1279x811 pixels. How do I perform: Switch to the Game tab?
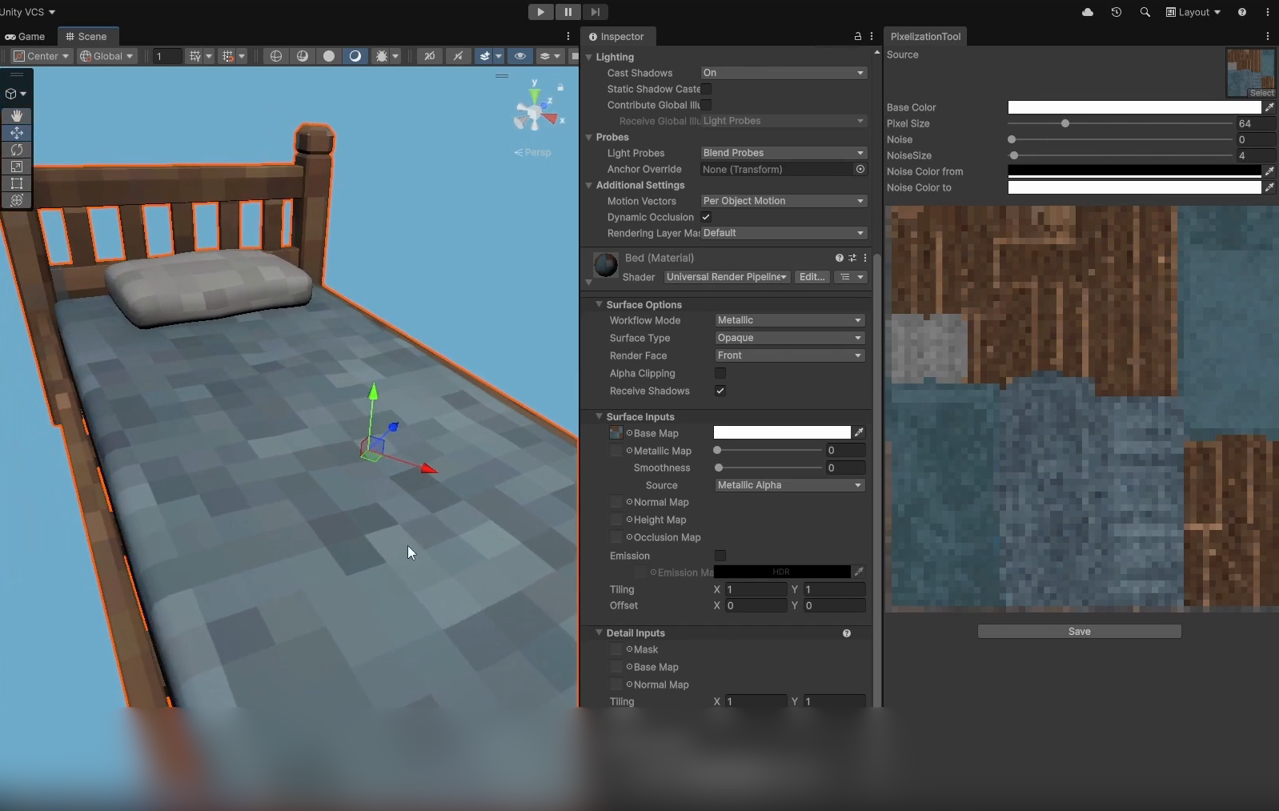[26, 36]
